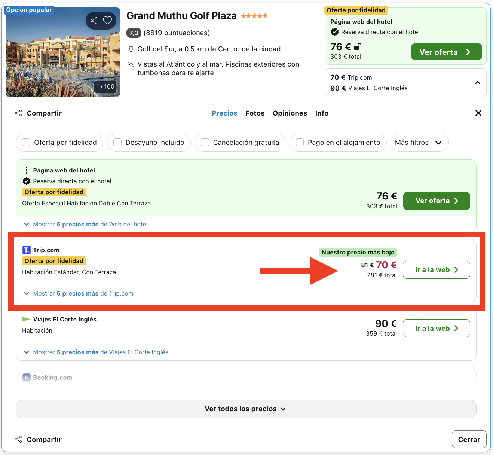The width and height of the screenshot is (493, 455).
Task: Collapse the price comparison chevron in header
Action: click(x=477, y=83)
